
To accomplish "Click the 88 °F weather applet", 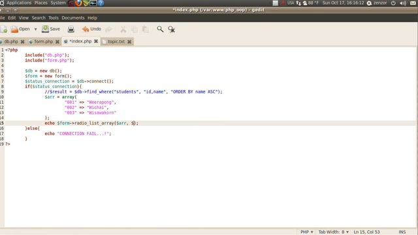I will point(311,3).
